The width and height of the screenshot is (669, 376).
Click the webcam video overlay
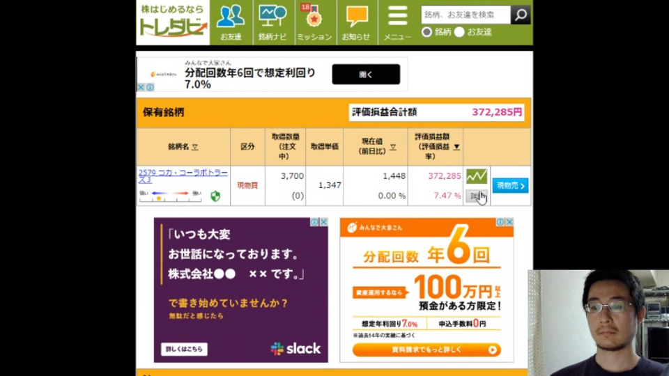tap(598, 322)
